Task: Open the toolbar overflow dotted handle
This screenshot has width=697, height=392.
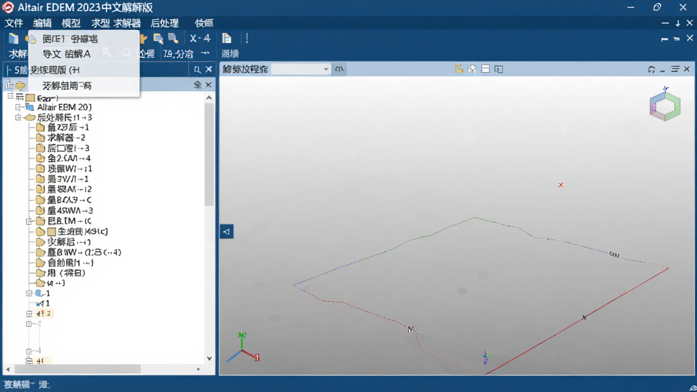Action: pyautogui.click(x=246, y=38)
